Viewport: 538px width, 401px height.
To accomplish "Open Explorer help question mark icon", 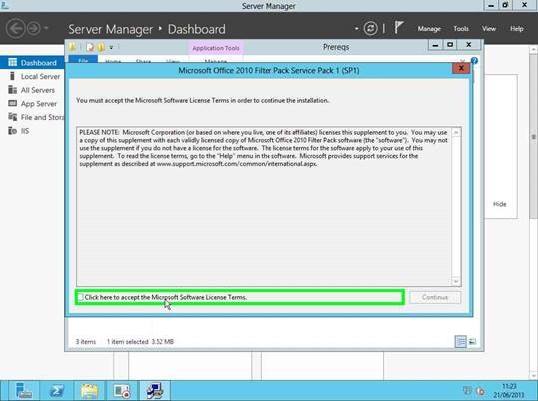I will [x=474, y=61].
